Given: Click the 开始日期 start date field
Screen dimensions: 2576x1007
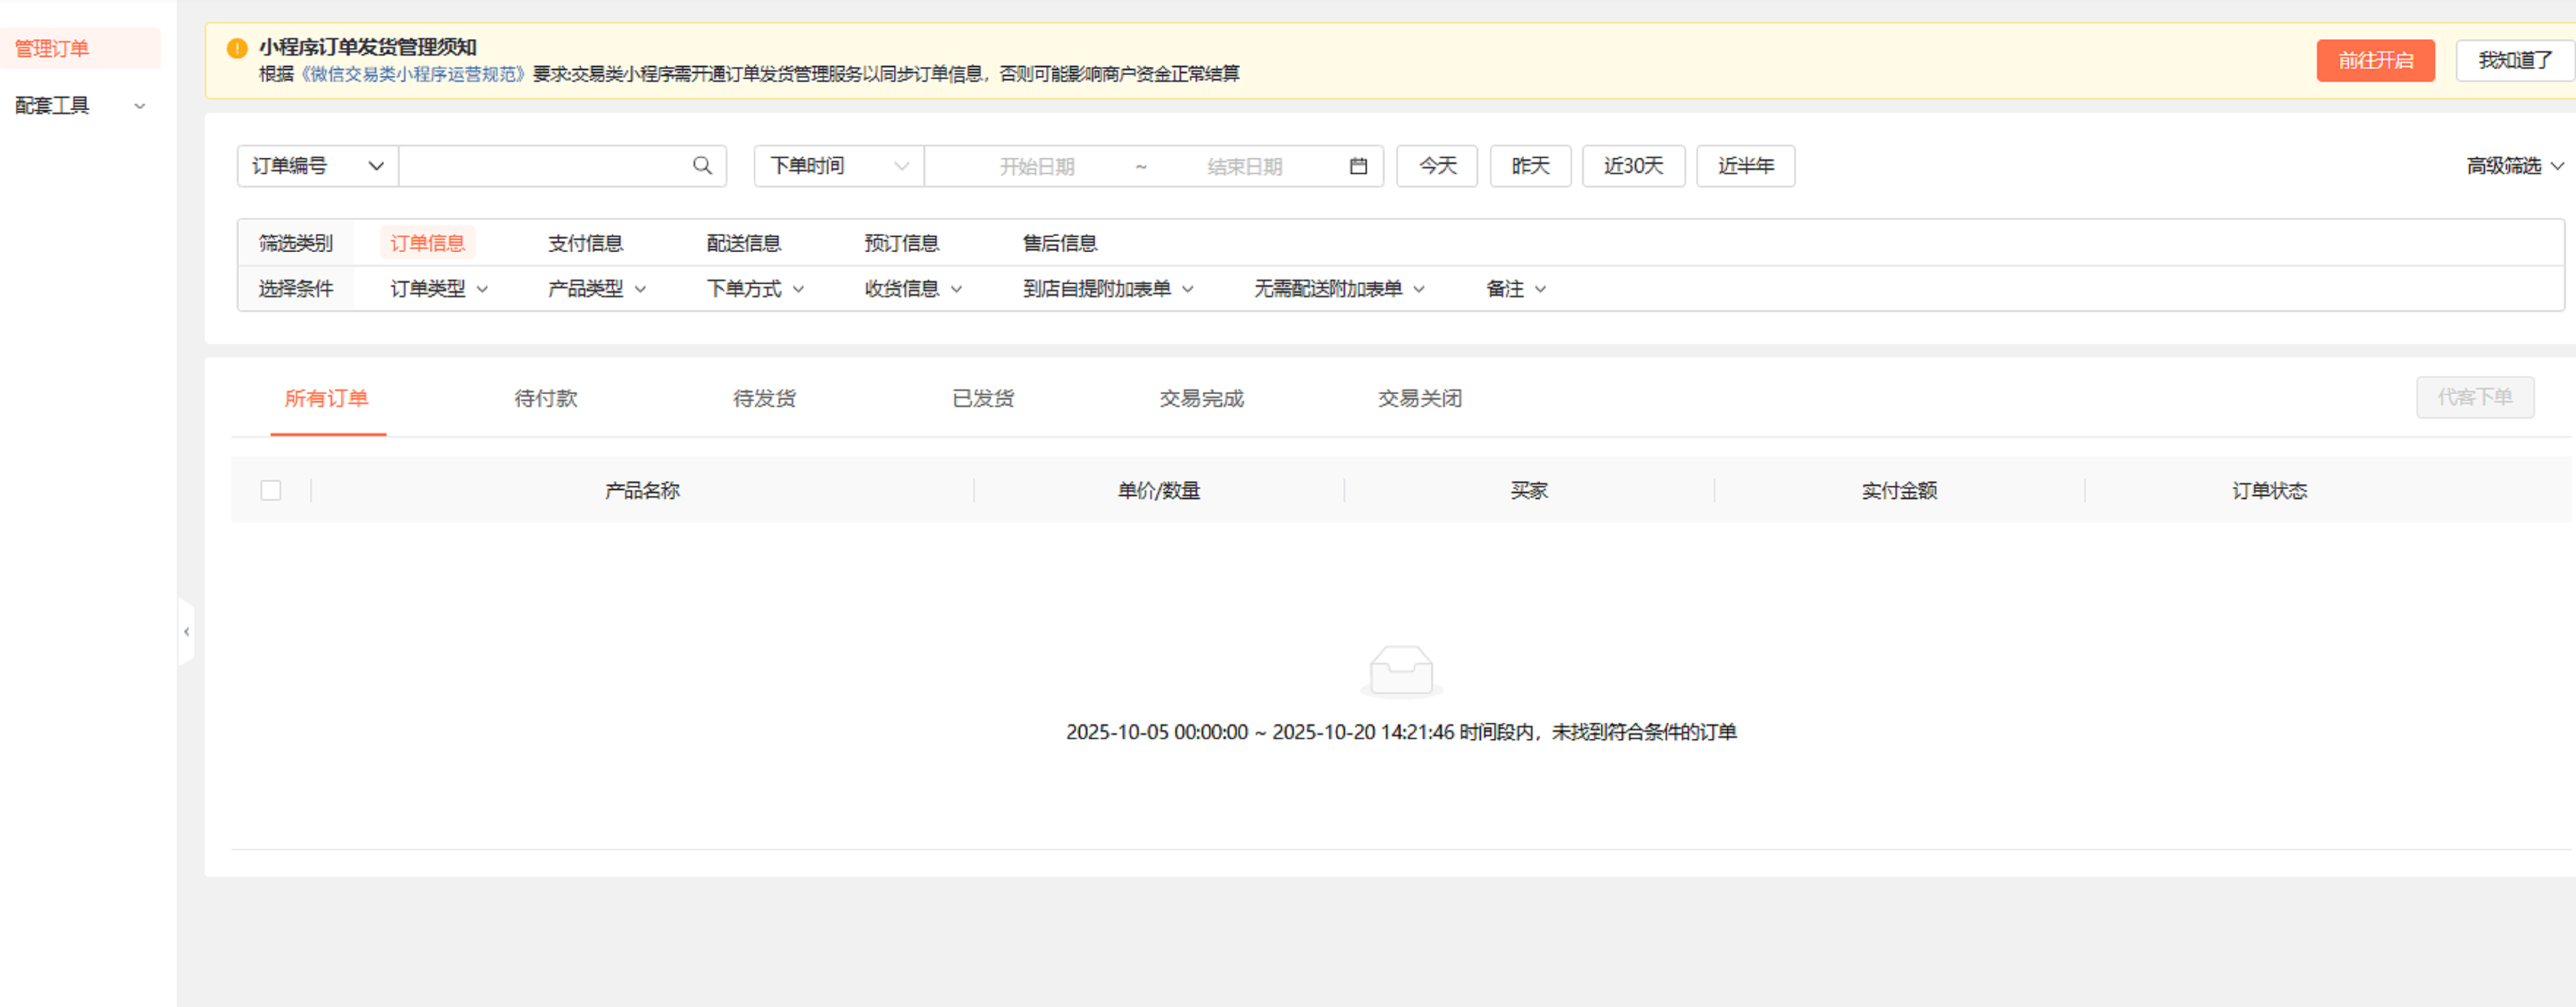Looking at the screenshot, I should pyautogui.click(x=1036, y=166).
